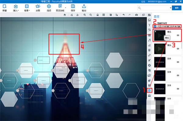Toggle eye on third 文本 layer
The width and height of the screenshot is (183, 121).
[x=178, y=89]
